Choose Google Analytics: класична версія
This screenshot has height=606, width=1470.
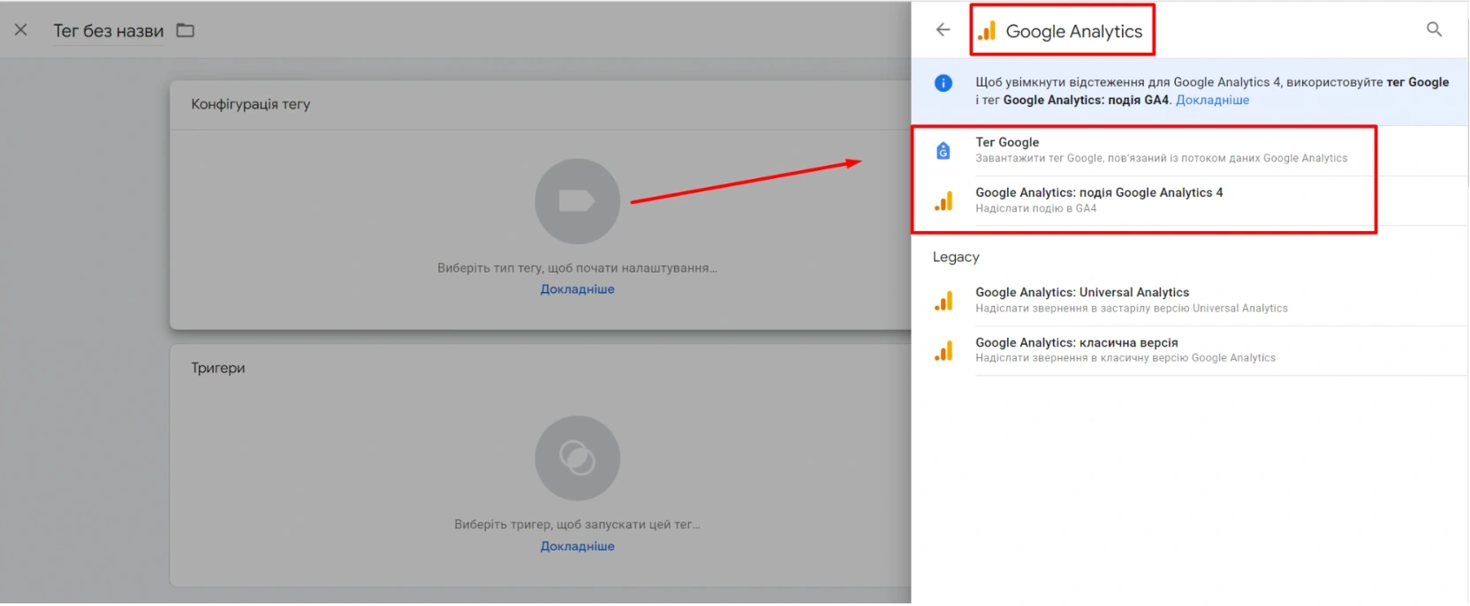point(1076,342)
